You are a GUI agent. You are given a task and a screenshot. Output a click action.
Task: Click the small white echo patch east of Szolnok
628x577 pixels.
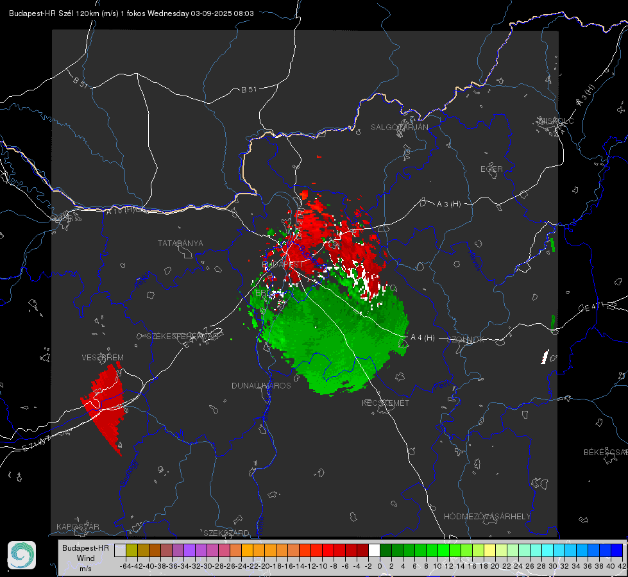tap(545, 356)
